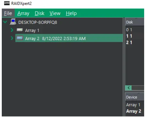Screen dimensions: 148x117
Task: Select the DESKTOP-8ORPFQ8 host label
Action: [38, 22]
